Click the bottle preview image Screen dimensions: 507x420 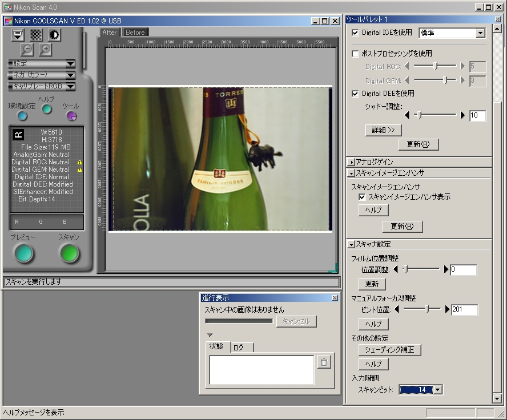tap(220, 159)
